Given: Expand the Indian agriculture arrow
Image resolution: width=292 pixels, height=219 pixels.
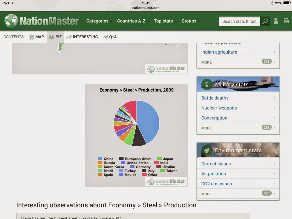Looking at the screenshot, I should pyautogui.click(x=275, y=52).
